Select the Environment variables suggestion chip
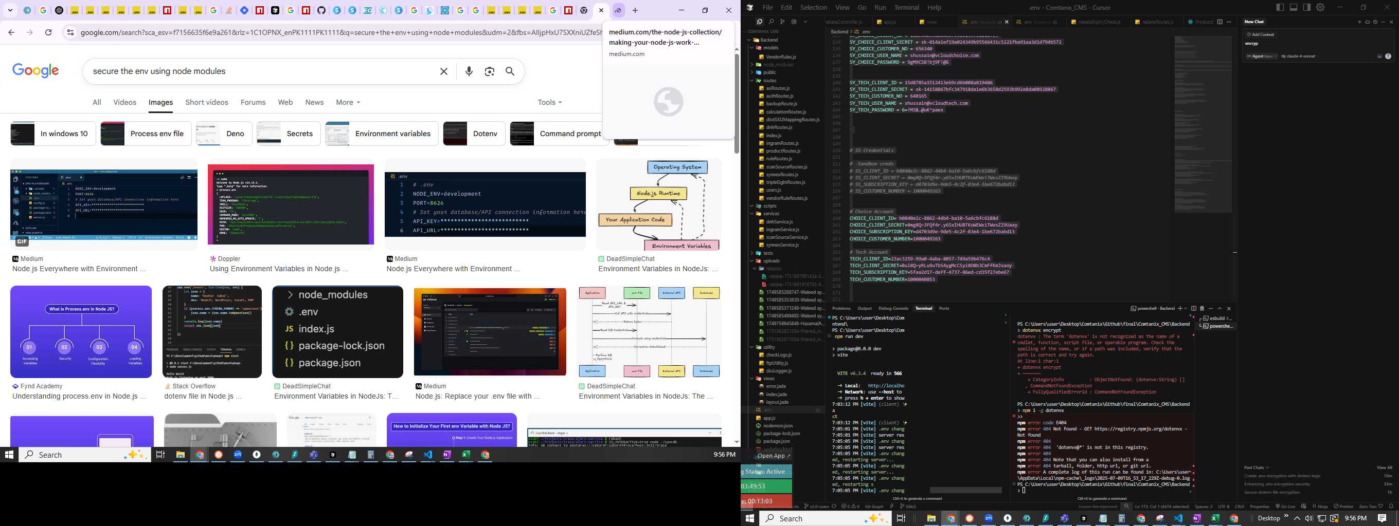The height and width of the screenshot is (526, 1399). coord(381,134)
